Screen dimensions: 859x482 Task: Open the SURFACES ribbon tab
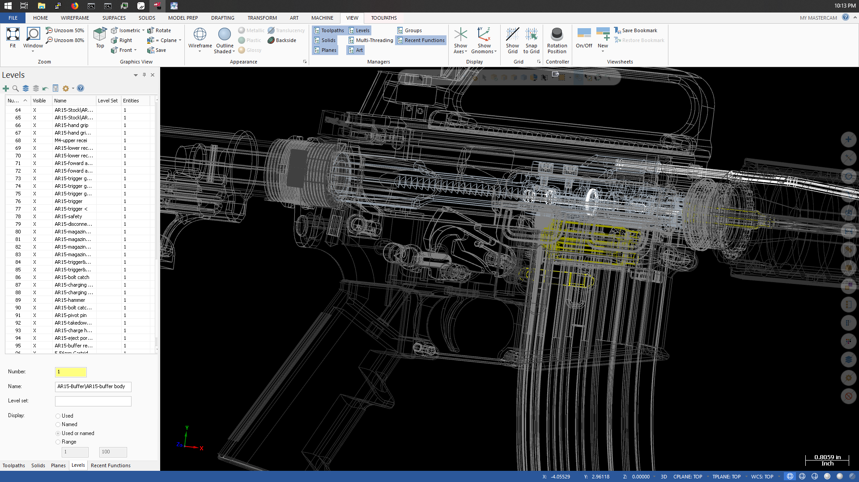(114, 18)
